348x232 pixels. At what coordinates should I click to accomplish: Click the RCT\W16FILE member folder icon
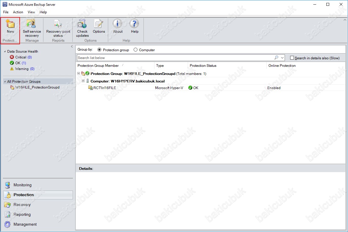[x=90, y=88]
